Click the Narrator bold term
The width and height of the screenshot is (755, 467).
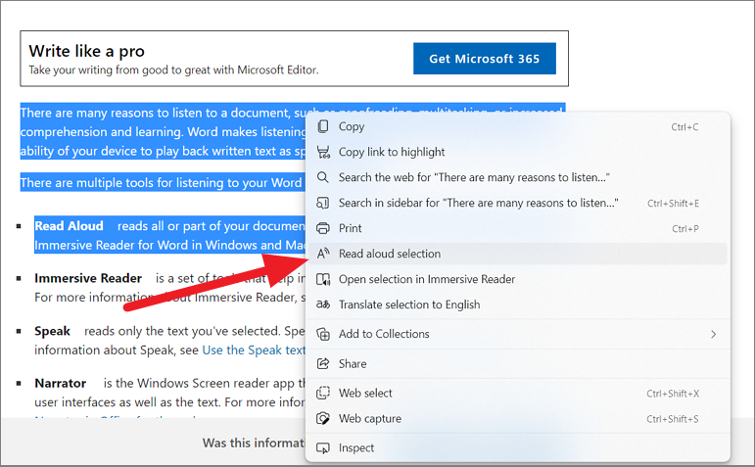[60, 383]
